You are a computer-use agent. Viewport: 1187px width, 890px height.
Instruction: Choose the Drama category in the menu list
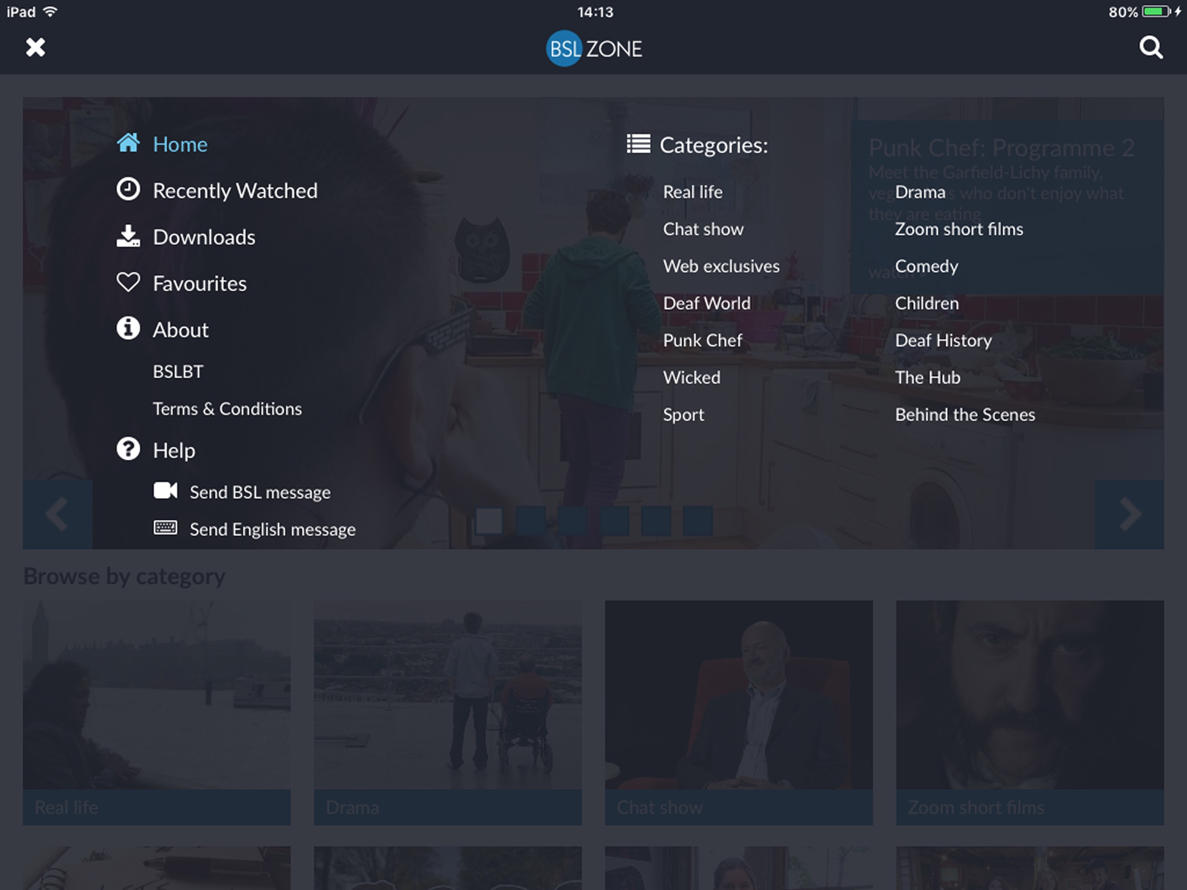coord(920,192)
